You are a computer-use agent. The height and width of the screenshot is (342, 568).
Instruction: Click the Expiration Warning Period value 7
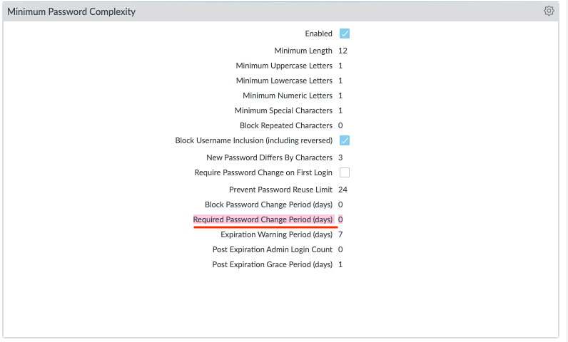[340, 235]
